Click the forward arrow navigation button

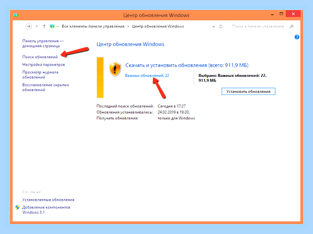click(29, 26)
